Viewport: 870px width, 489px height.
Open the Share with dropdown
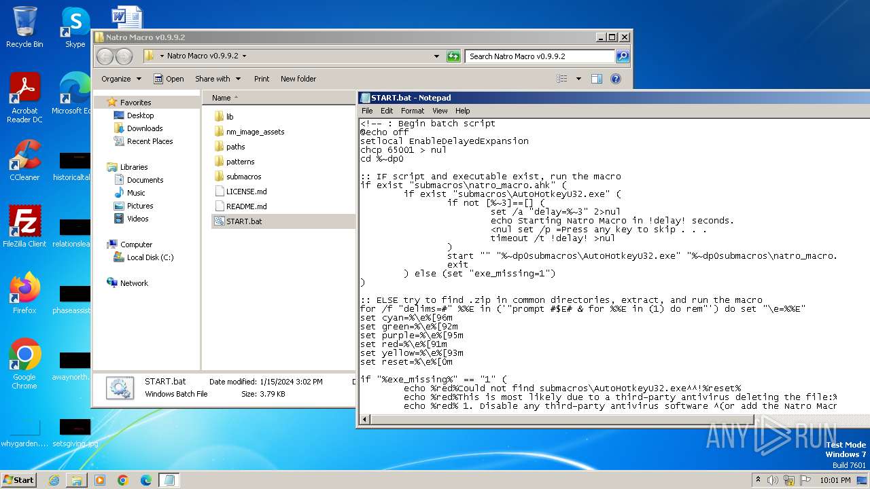[217, 79]
